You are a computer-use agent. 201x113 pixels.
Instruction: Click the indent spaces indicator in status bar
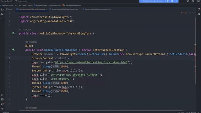pos(193,112)
